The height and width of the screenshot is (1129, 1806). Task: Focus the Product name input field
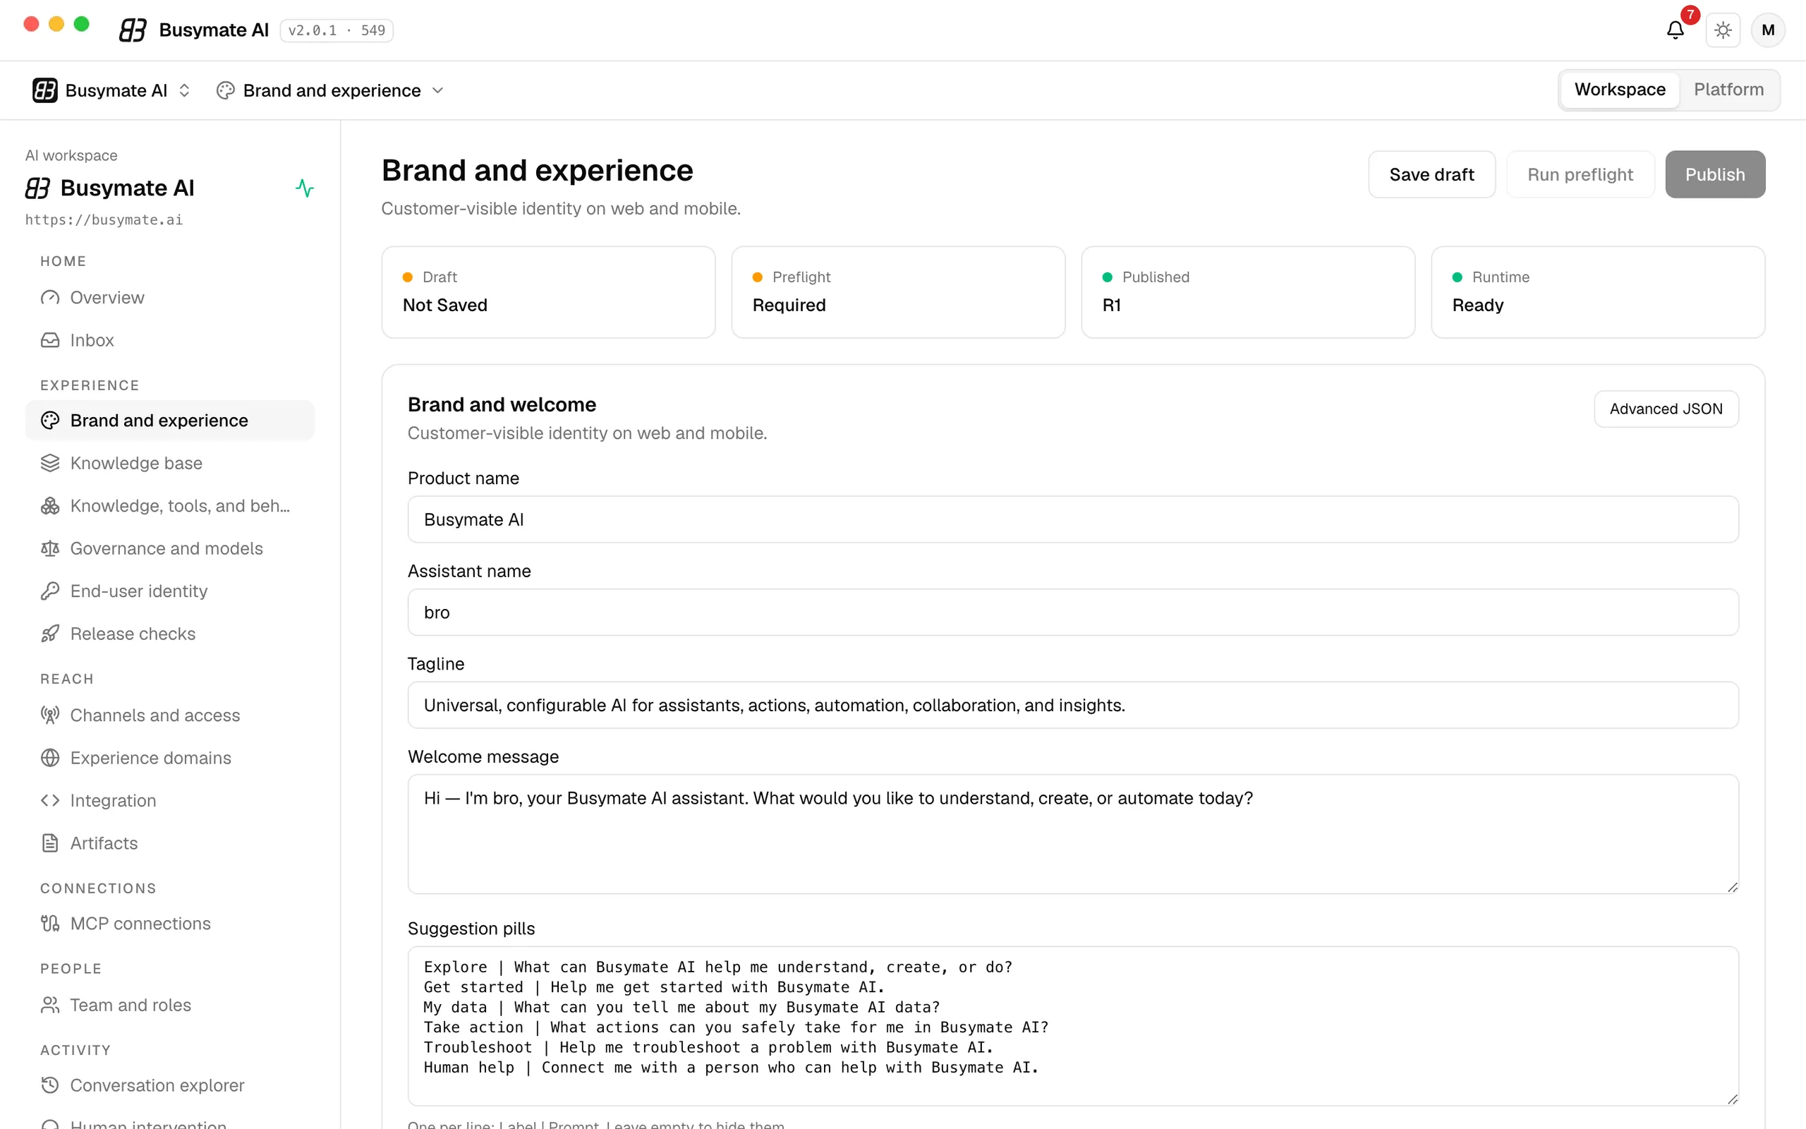tap(1073, 520)
